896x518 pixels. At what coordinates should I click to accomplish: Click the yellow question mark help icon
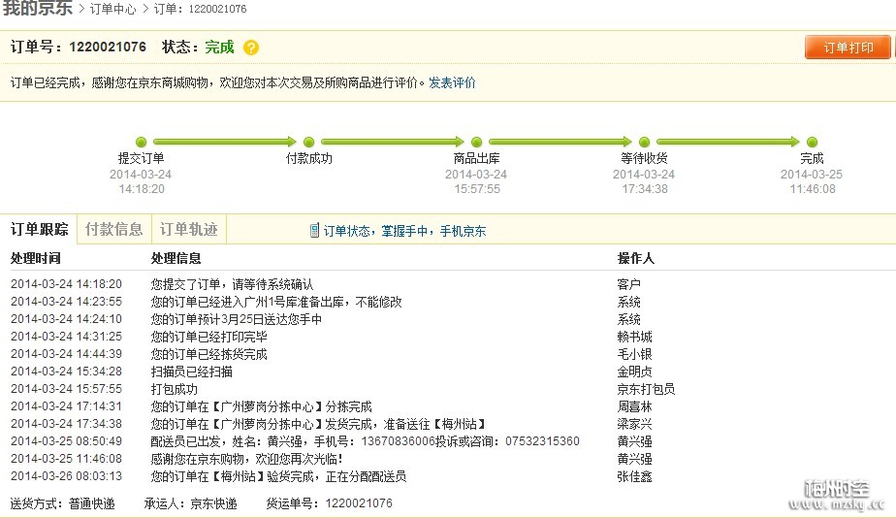click(x=251, y=48)
